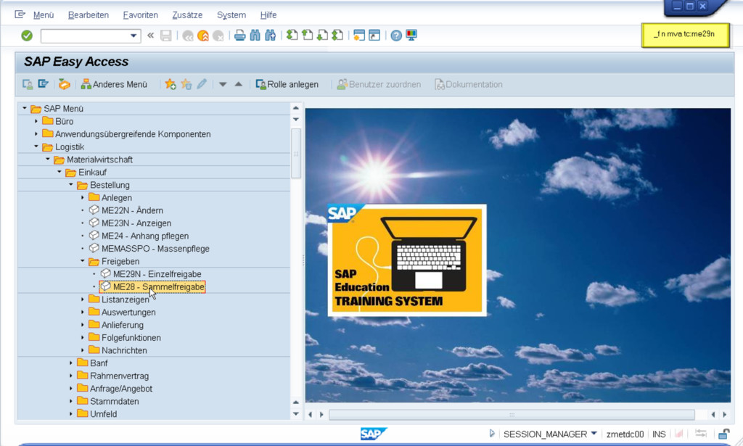The width and height of the screenshot is (743, 446).
Task: Click the lock icon in status bar
Action: (x=723, y=434)
